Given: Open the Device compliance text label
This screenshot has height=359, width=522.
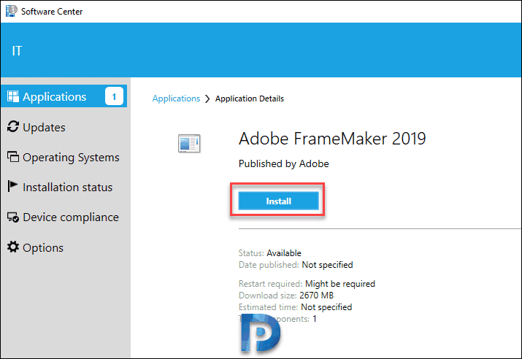Looking at the screenshot, I should point(71,217).
